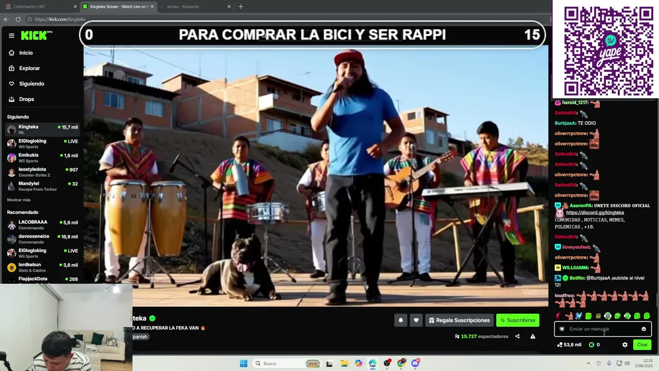This screenshot has height=371, width=659.
Task: Click username WILLIIAMM in chat
Action: point(575,267)
